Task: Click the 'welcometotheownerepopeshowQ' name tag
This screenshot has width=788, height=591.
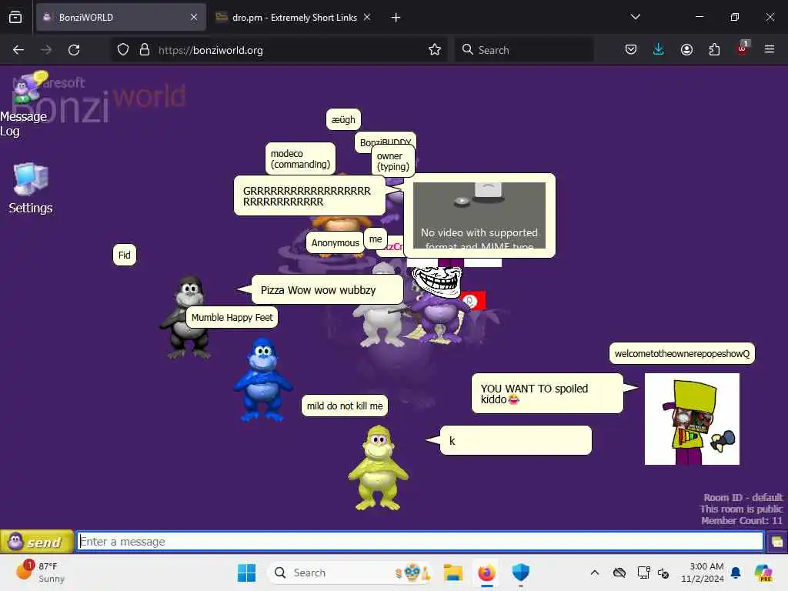Action: point(682,353)
